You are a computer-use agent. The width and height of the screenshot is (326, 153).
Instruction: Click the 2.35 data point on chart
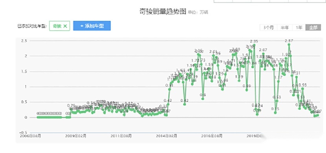coord(254,45)
